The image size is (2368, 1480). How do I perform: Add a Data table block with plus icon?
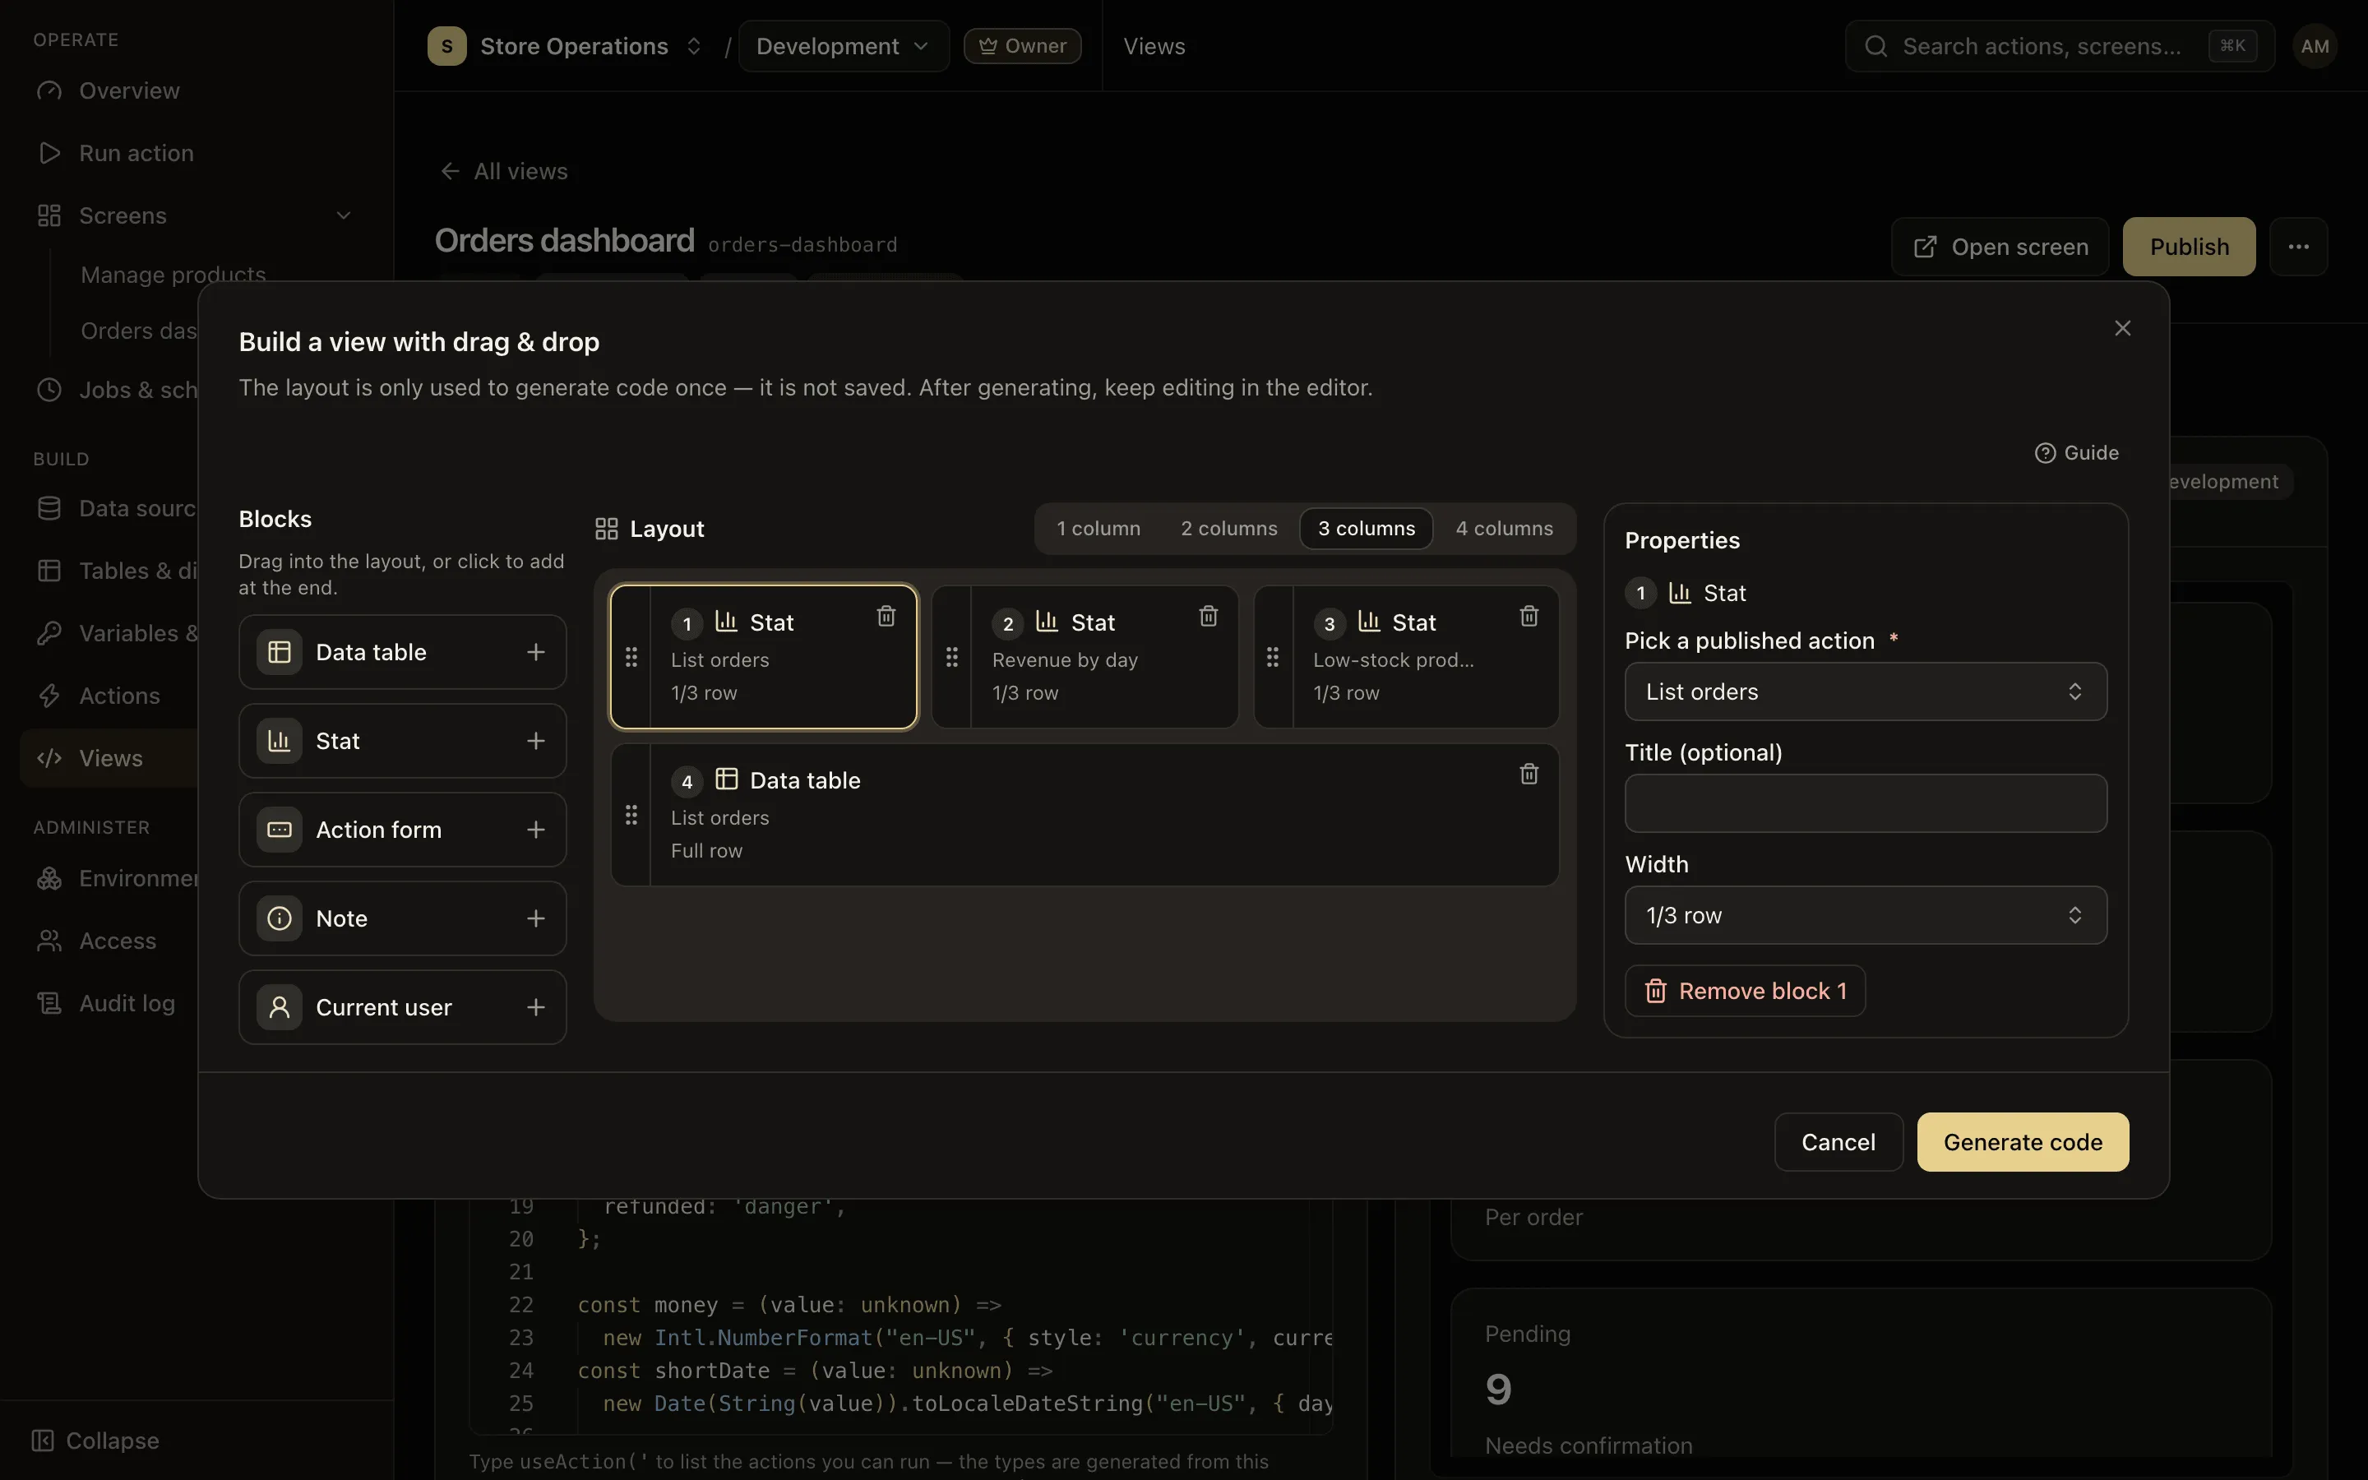[x=535, y=652]
